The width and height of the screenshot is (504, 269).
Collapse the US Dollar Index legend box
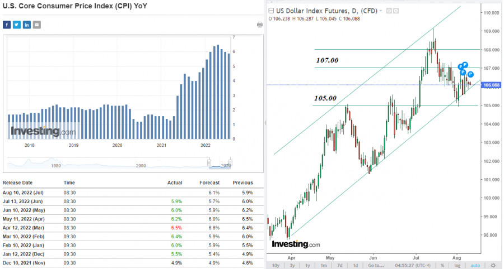click(x=272, y=11)
